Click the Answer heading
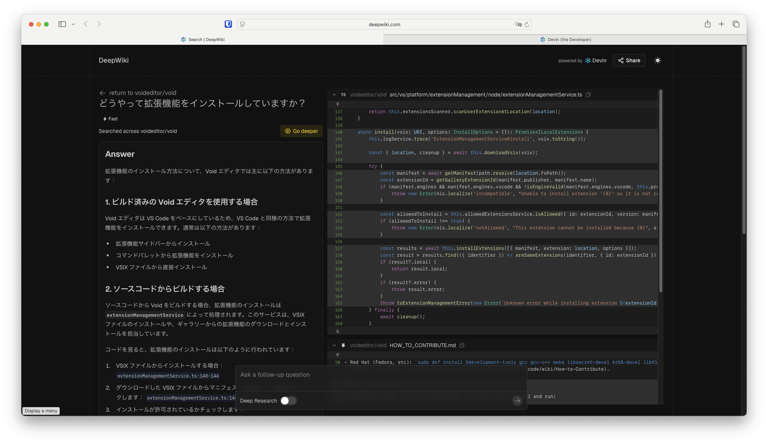The height and width of the screenshot is (444, 768). pyautogui.click(x=120, y=154)
